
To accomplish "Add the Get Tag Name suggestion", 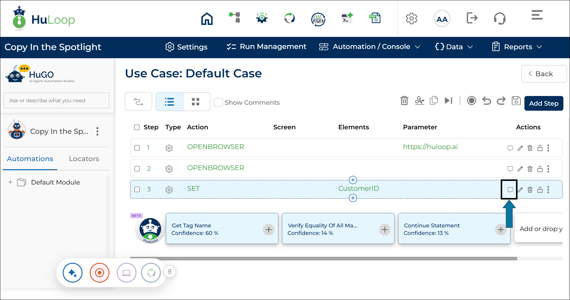I will click(x=268, y=230).
